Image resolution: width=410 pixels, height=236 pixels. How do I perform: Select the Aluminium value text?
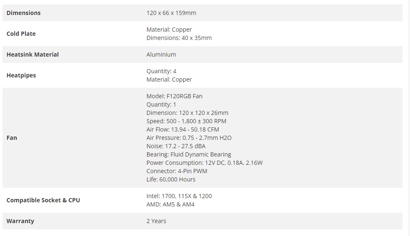[161, 55]
